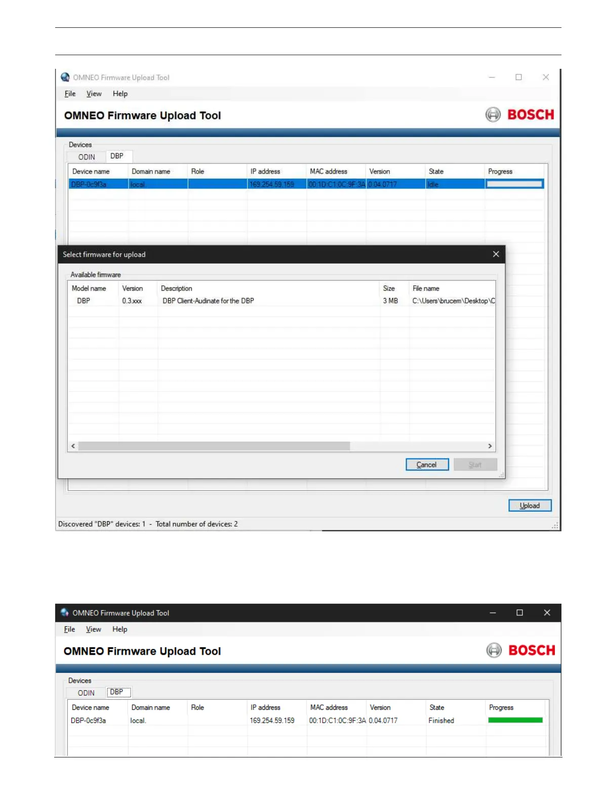Click MAC address header in upper window

click(x=329, y=172)
